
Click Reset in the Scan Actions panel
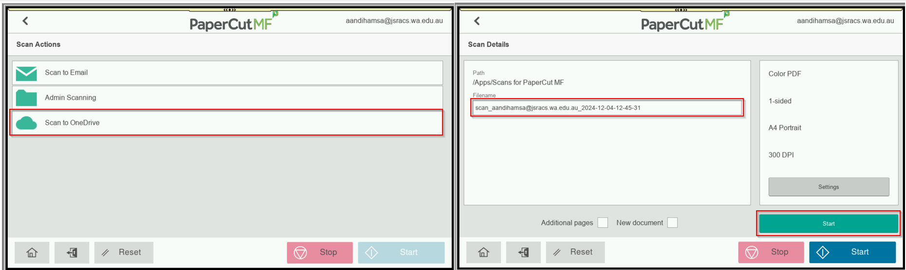(x=124, y=253)
